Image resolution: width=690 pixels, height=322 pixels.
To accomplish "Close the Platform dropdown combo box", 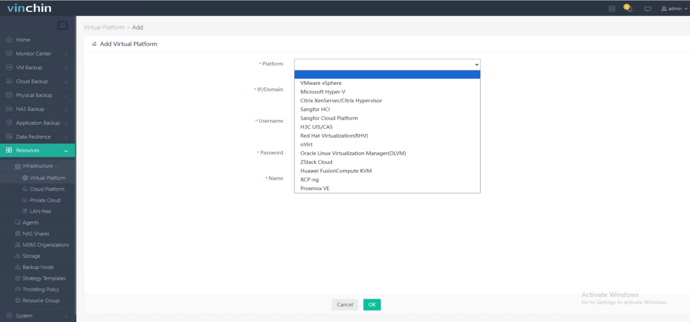I will click(x=387, y=64).
